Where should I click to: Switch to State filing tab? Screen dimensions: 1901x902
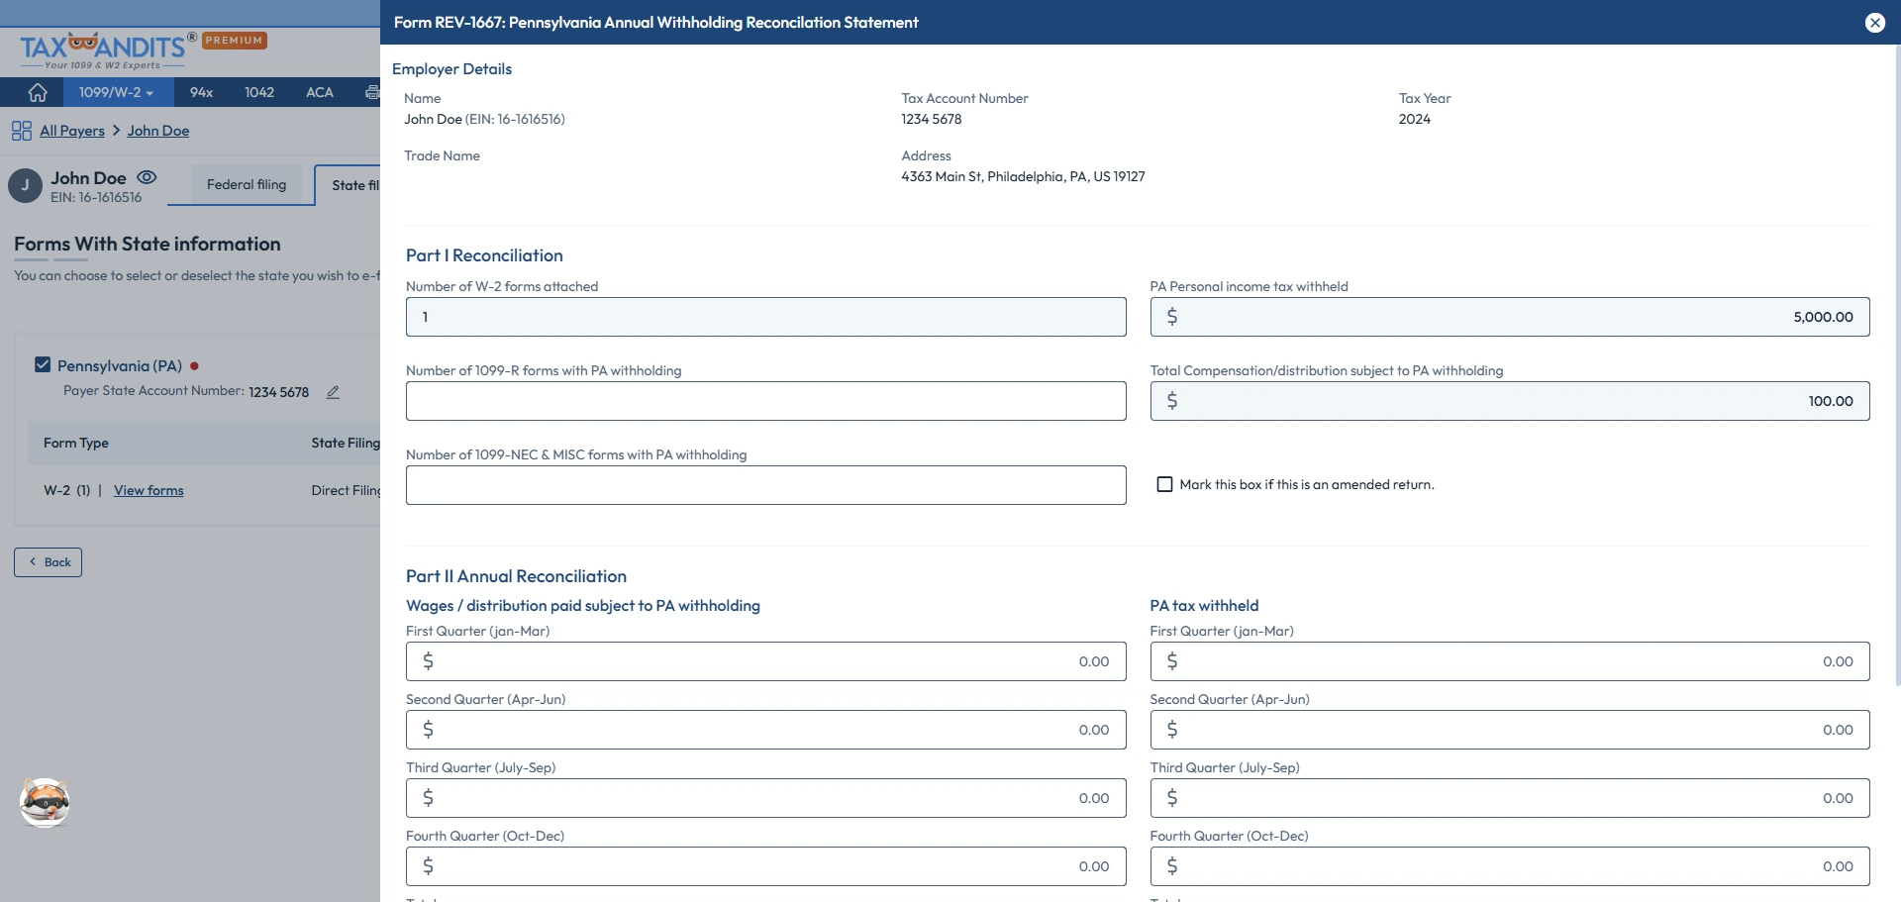349,185
